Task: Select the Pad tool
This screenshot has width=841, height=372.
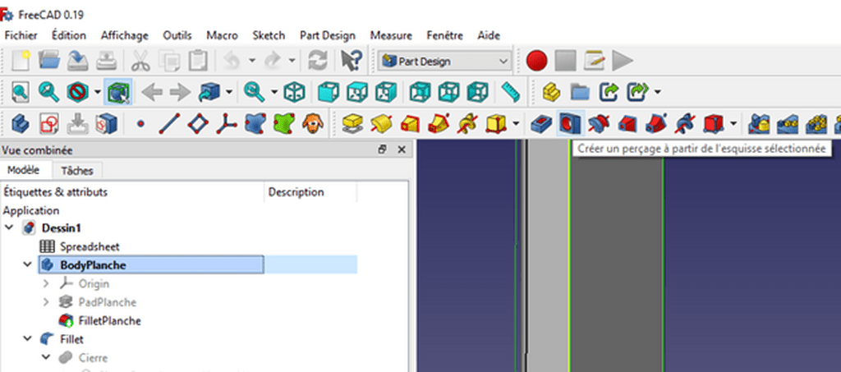Action: point(352,124)
